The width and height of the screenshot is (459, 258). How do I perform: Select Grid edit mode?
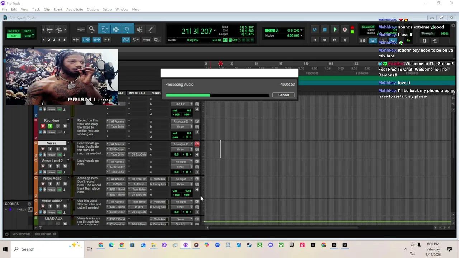pyautogui.click(x=28, y=36)
